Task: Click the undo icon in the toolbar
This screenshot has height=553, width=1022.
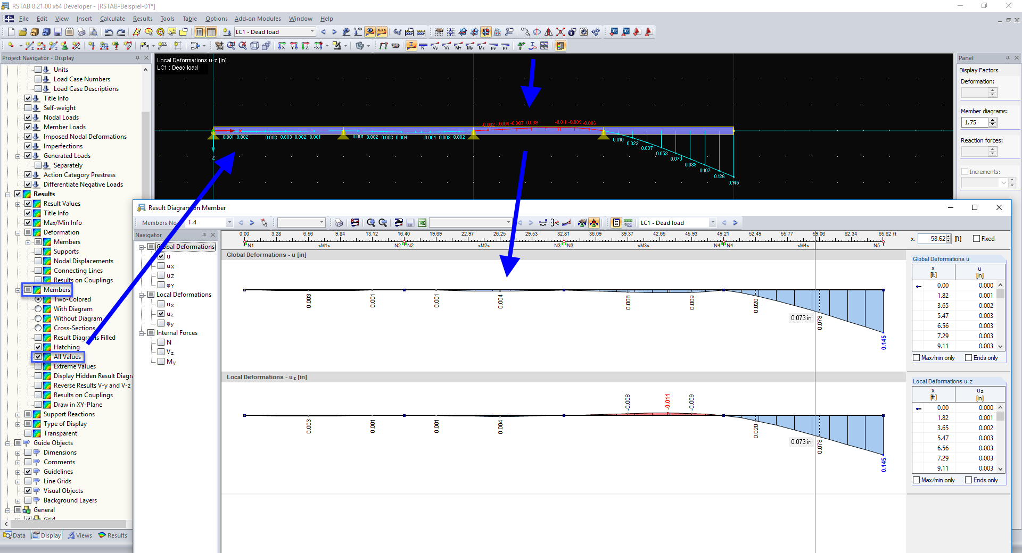Action: [x=109, y=32]
